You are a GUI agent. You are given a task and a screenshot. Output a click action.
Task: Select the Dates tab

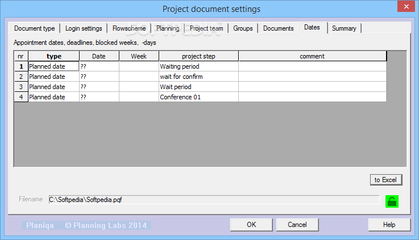pos(312,27)
